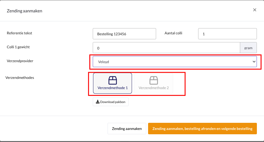Click the Colli 1 gewicht input field
The width and height of the screenshot is (264, 142).
click(x=166, y=48)
